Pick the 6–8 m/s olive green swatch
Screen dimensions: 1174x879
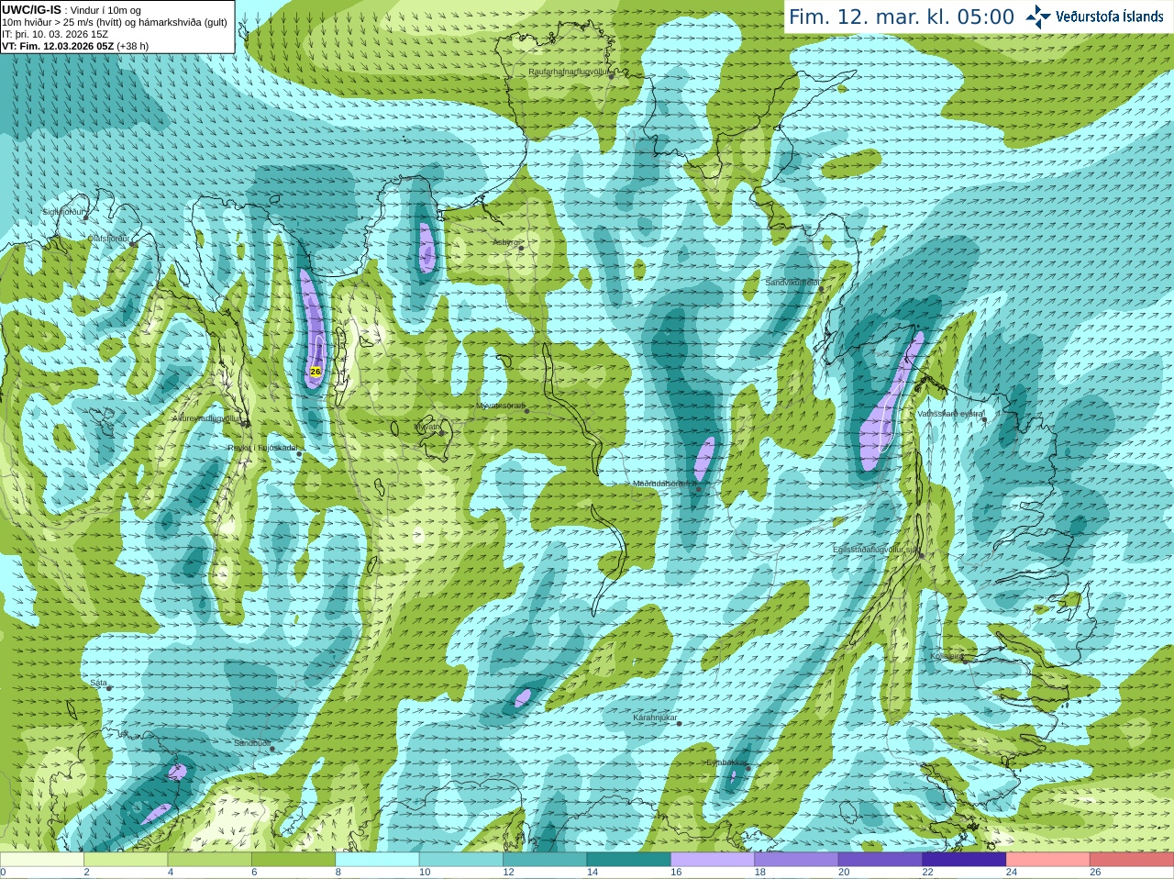(293, 860)
